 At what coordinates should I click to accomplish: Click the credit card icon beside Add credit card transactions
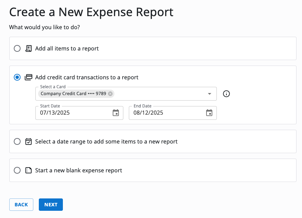[x=29, y=77]
